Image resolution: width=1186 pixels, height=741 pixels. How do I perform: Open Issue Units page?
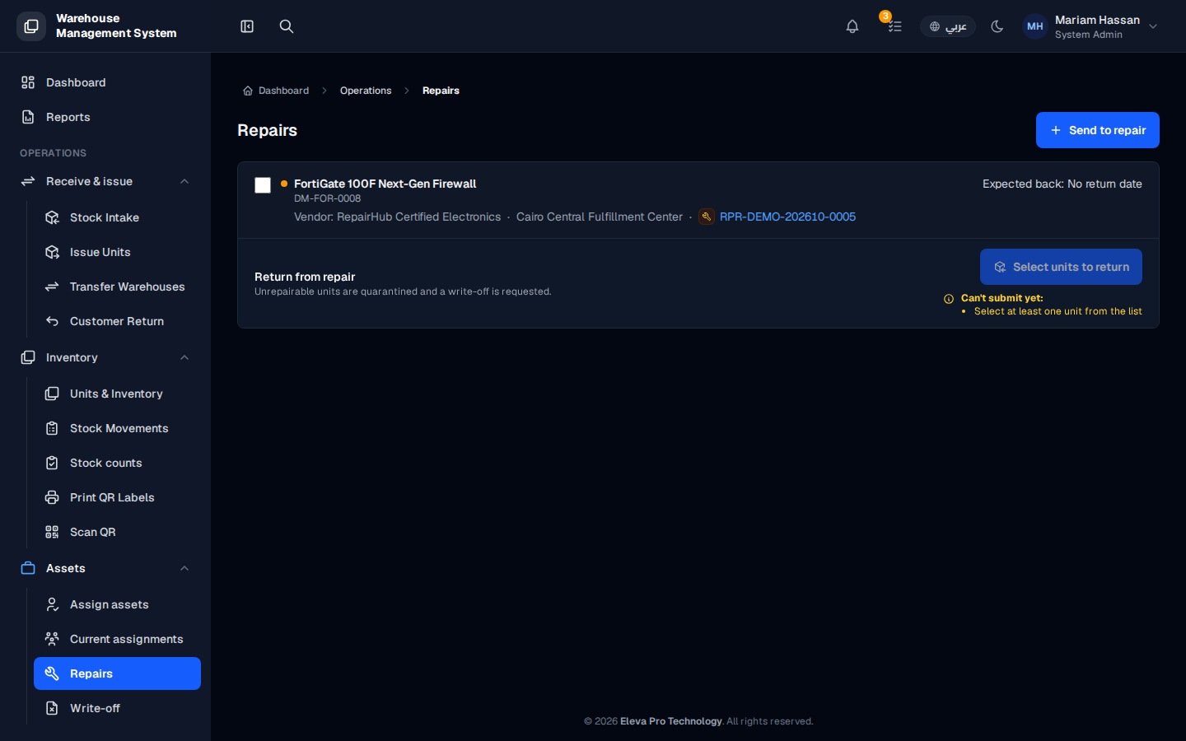117,252
